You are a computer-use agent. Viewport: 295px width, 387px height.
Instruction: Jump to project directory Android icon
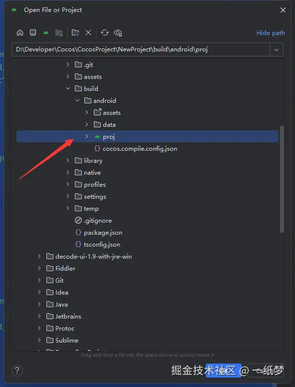tap(46, 32)
